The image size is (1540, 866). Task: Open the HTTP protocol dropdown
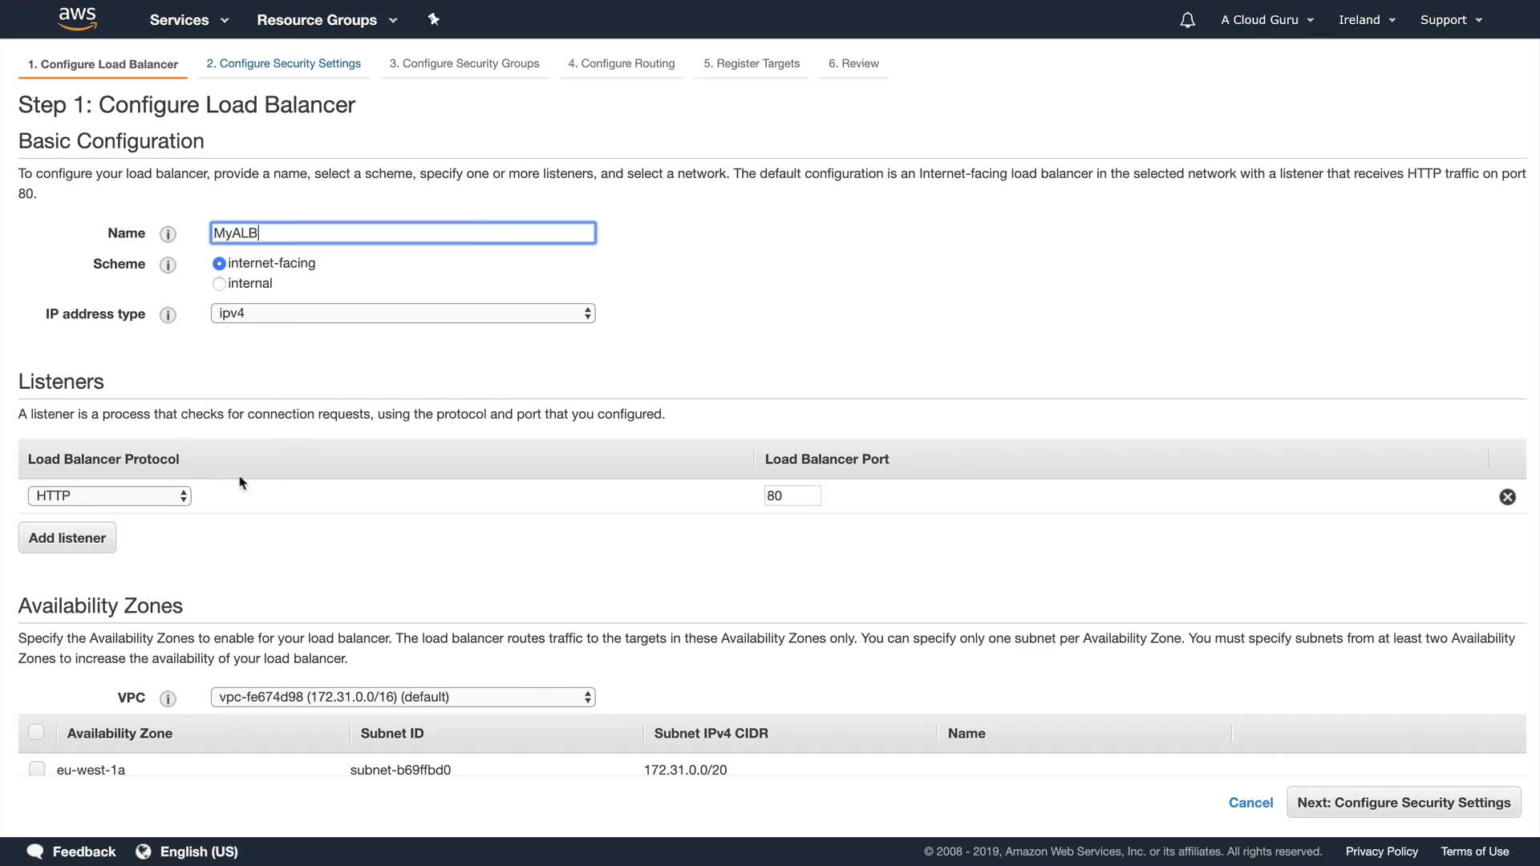(110, 496)
